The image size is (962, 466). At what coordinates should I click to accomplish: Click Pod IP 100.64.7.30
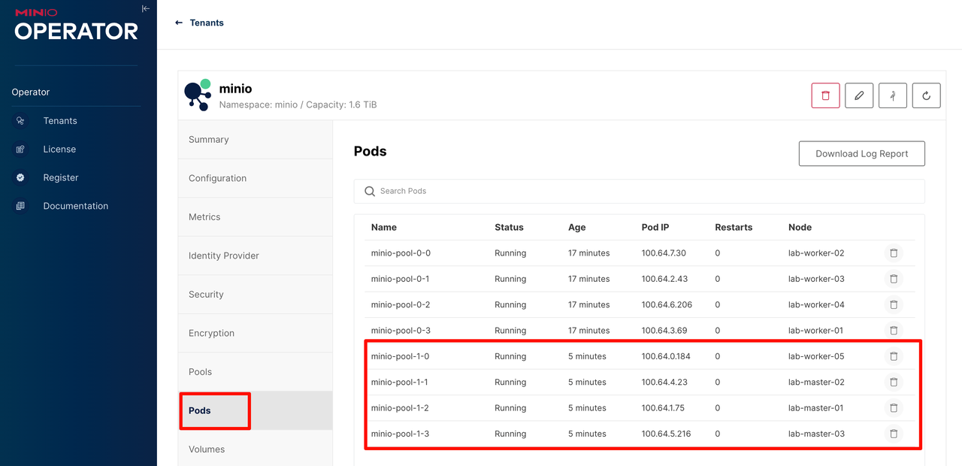coord(664,253)
